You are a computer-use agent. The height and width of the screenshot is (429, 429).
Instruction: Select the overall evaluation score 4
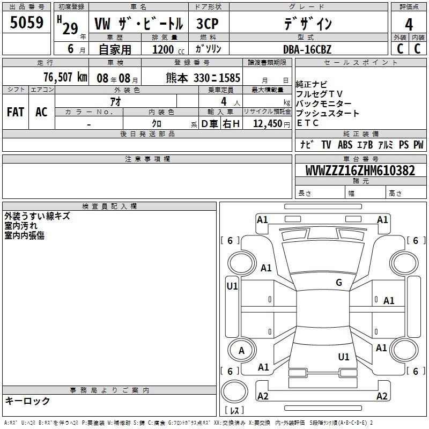pyautogui.click(x=409, y=24)
